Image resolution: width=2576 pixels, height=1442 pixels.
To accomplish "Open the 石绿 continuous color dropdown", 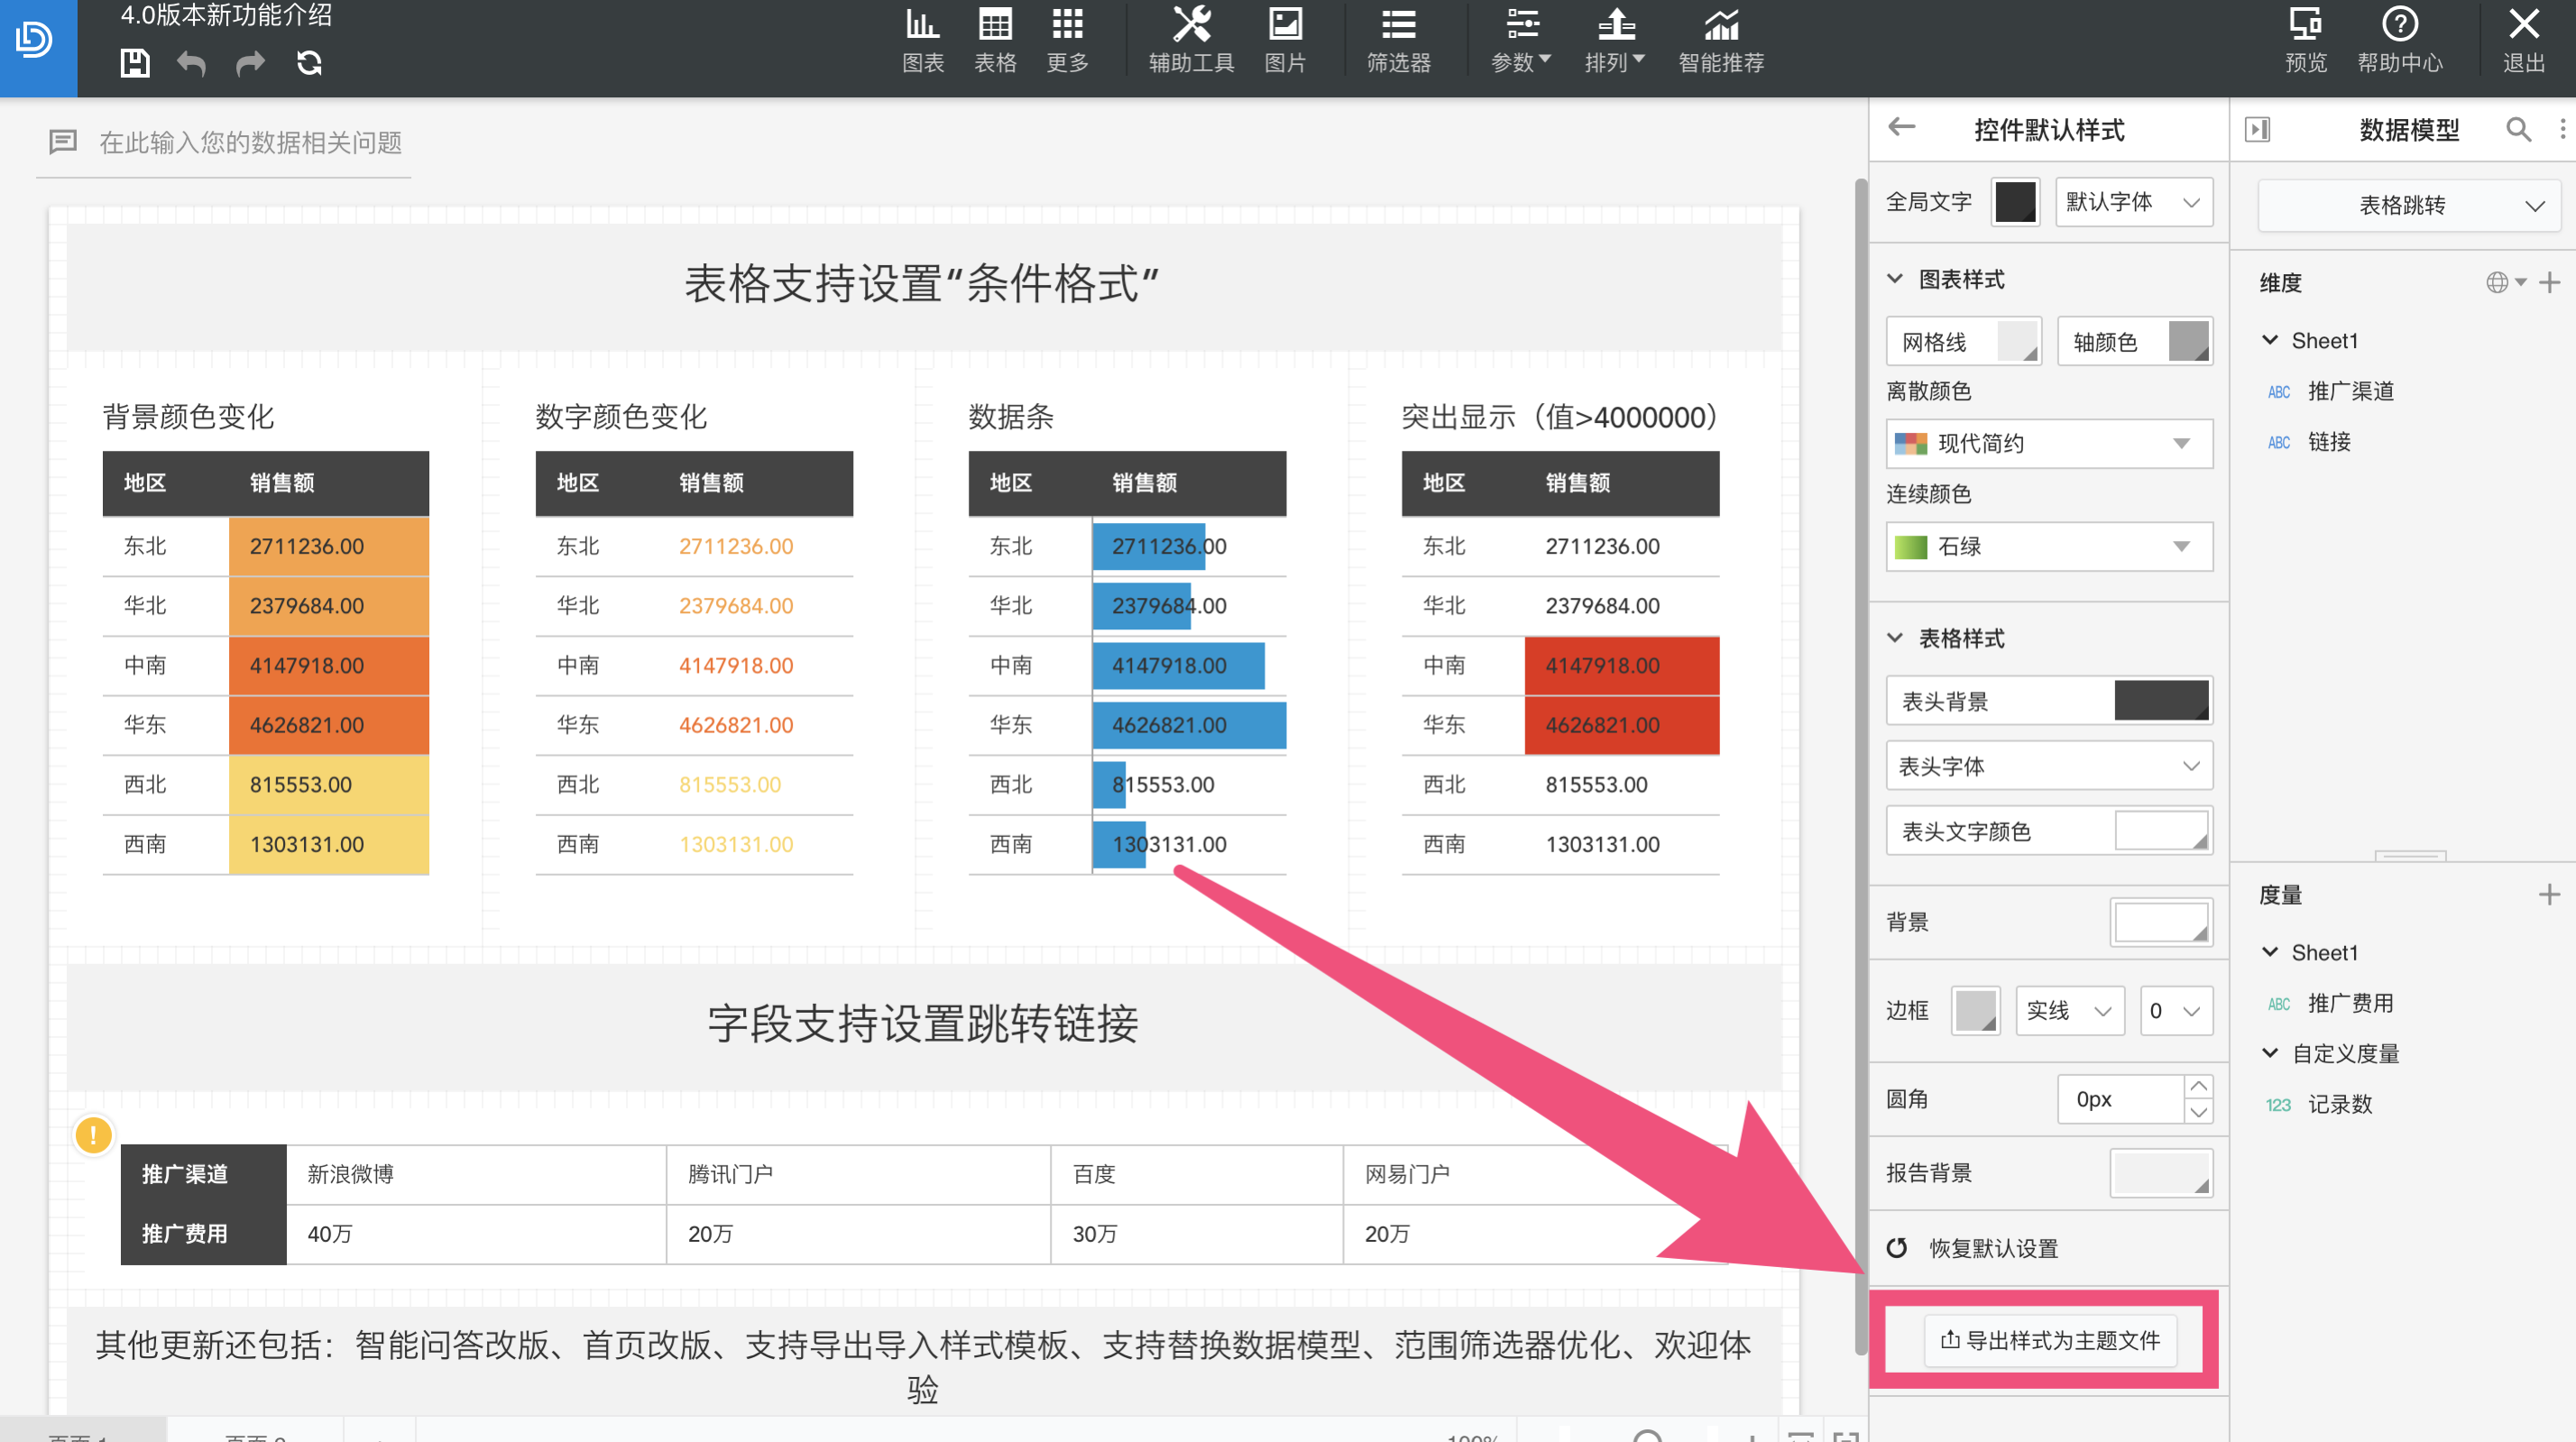I will click(2048, 546).
